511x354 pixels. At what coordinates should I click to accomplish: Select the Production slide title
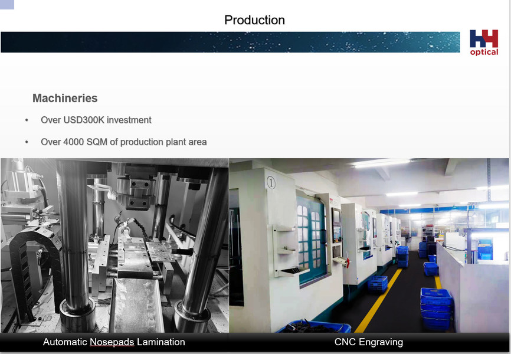coord(254,20)
